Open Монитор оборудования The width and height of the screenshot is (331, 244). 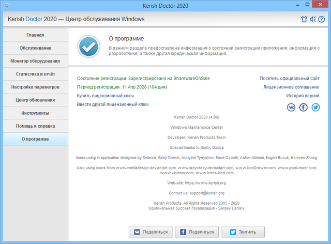pyautogui.click(x=35, y=61)
